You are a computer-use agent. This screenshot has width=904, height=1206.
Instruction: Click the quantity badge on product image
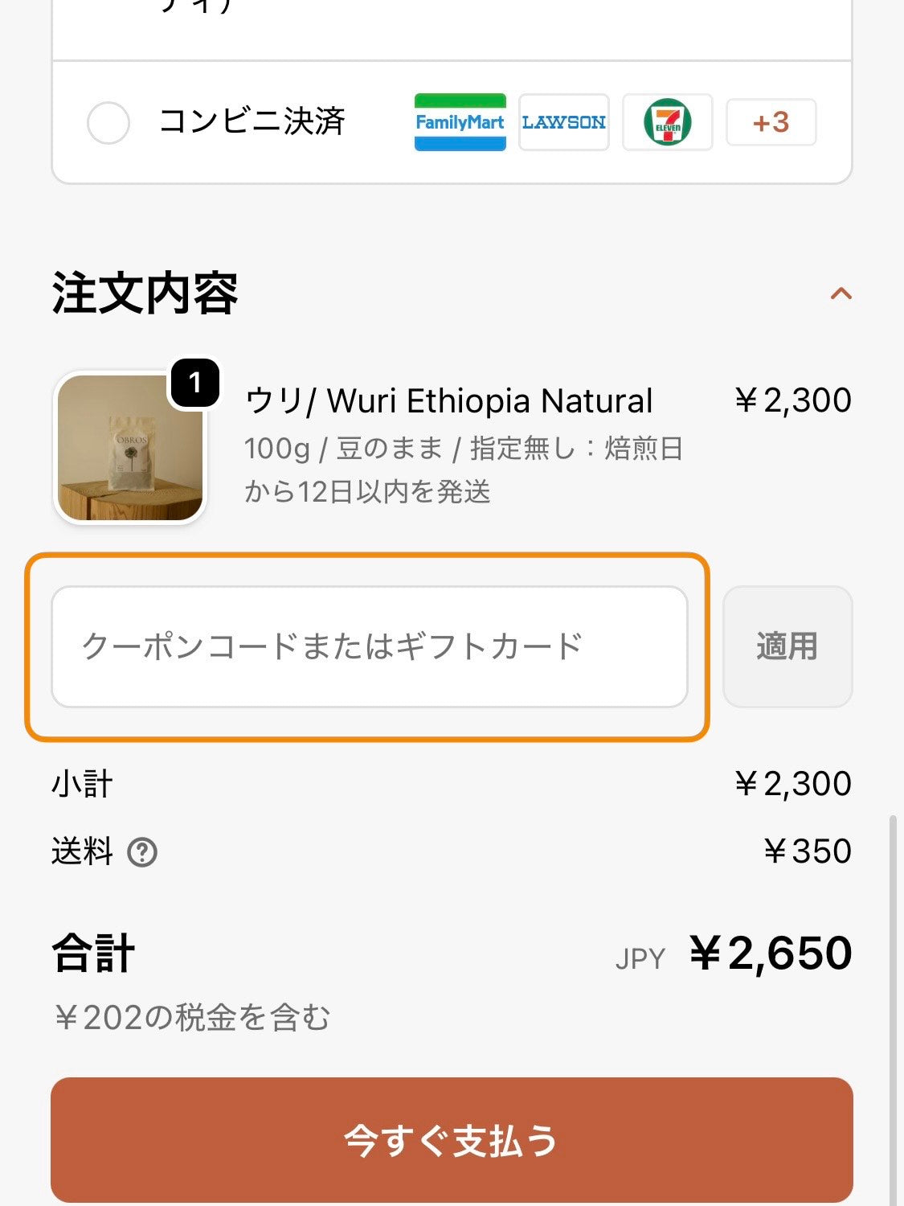click(x=194, y=383)
